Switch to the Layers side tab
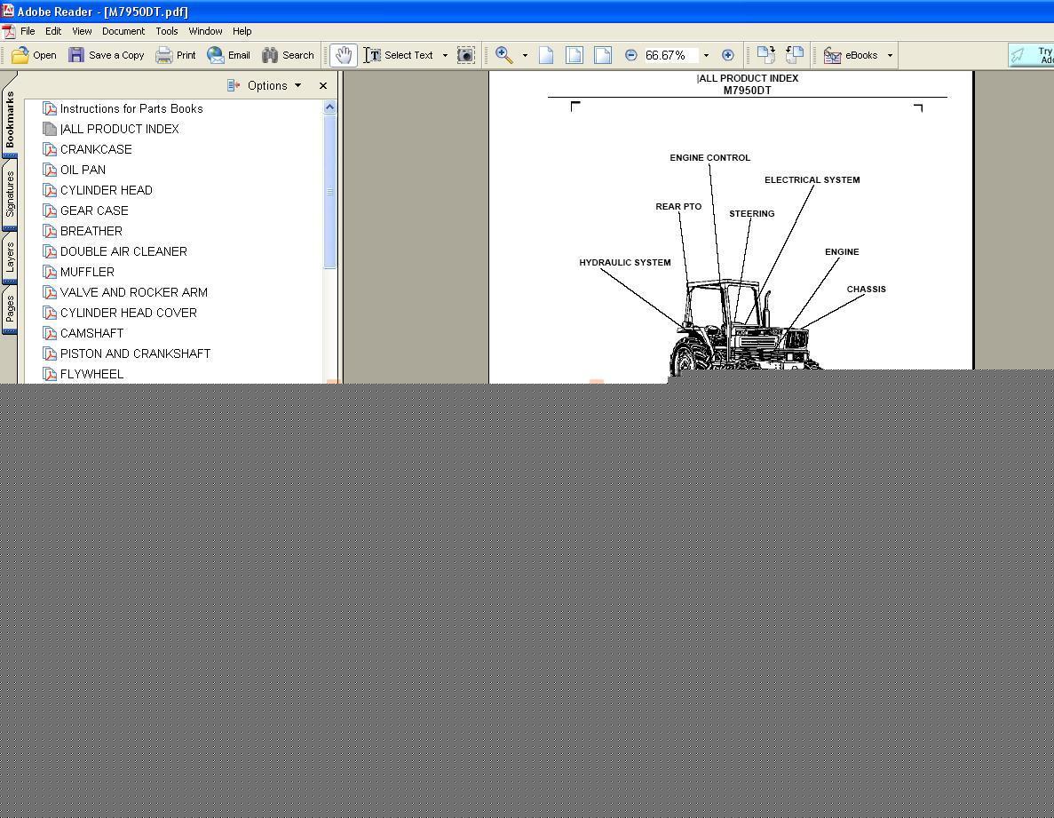This screenshot has height=818, width=1054. coord(10,256)
